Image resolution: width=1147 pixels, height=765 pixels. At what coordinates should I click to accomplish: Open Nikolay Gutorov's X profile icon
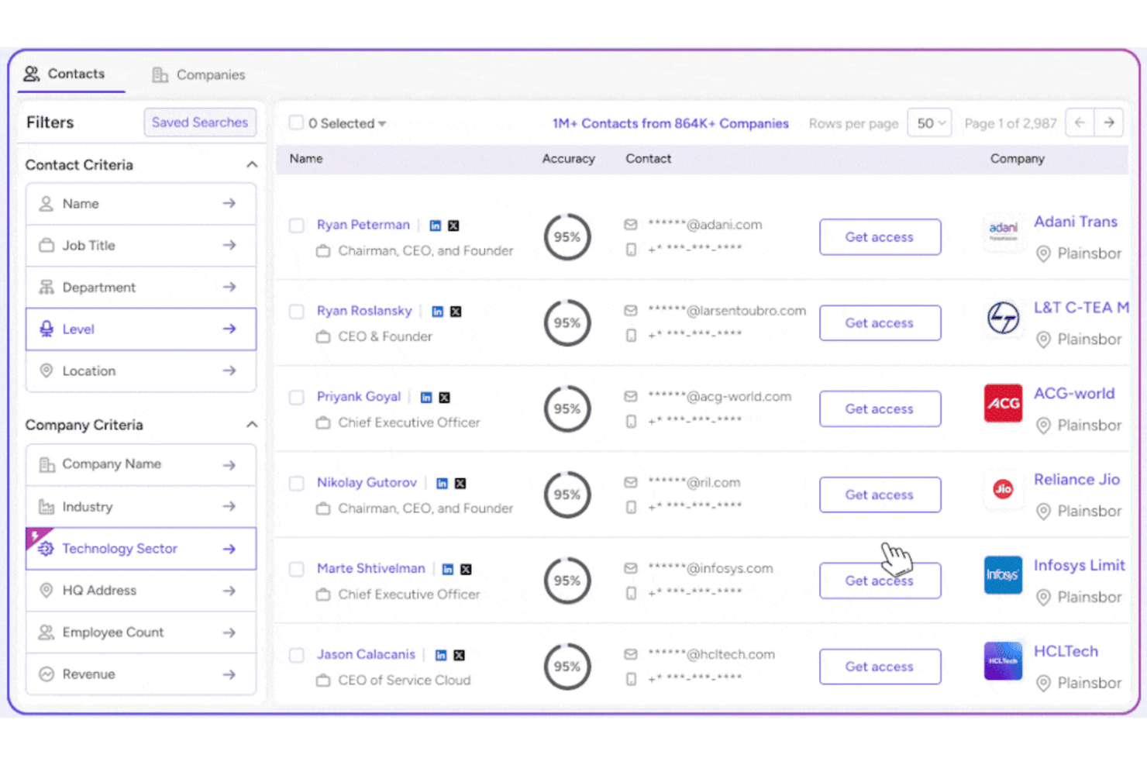tap(460, 484)
